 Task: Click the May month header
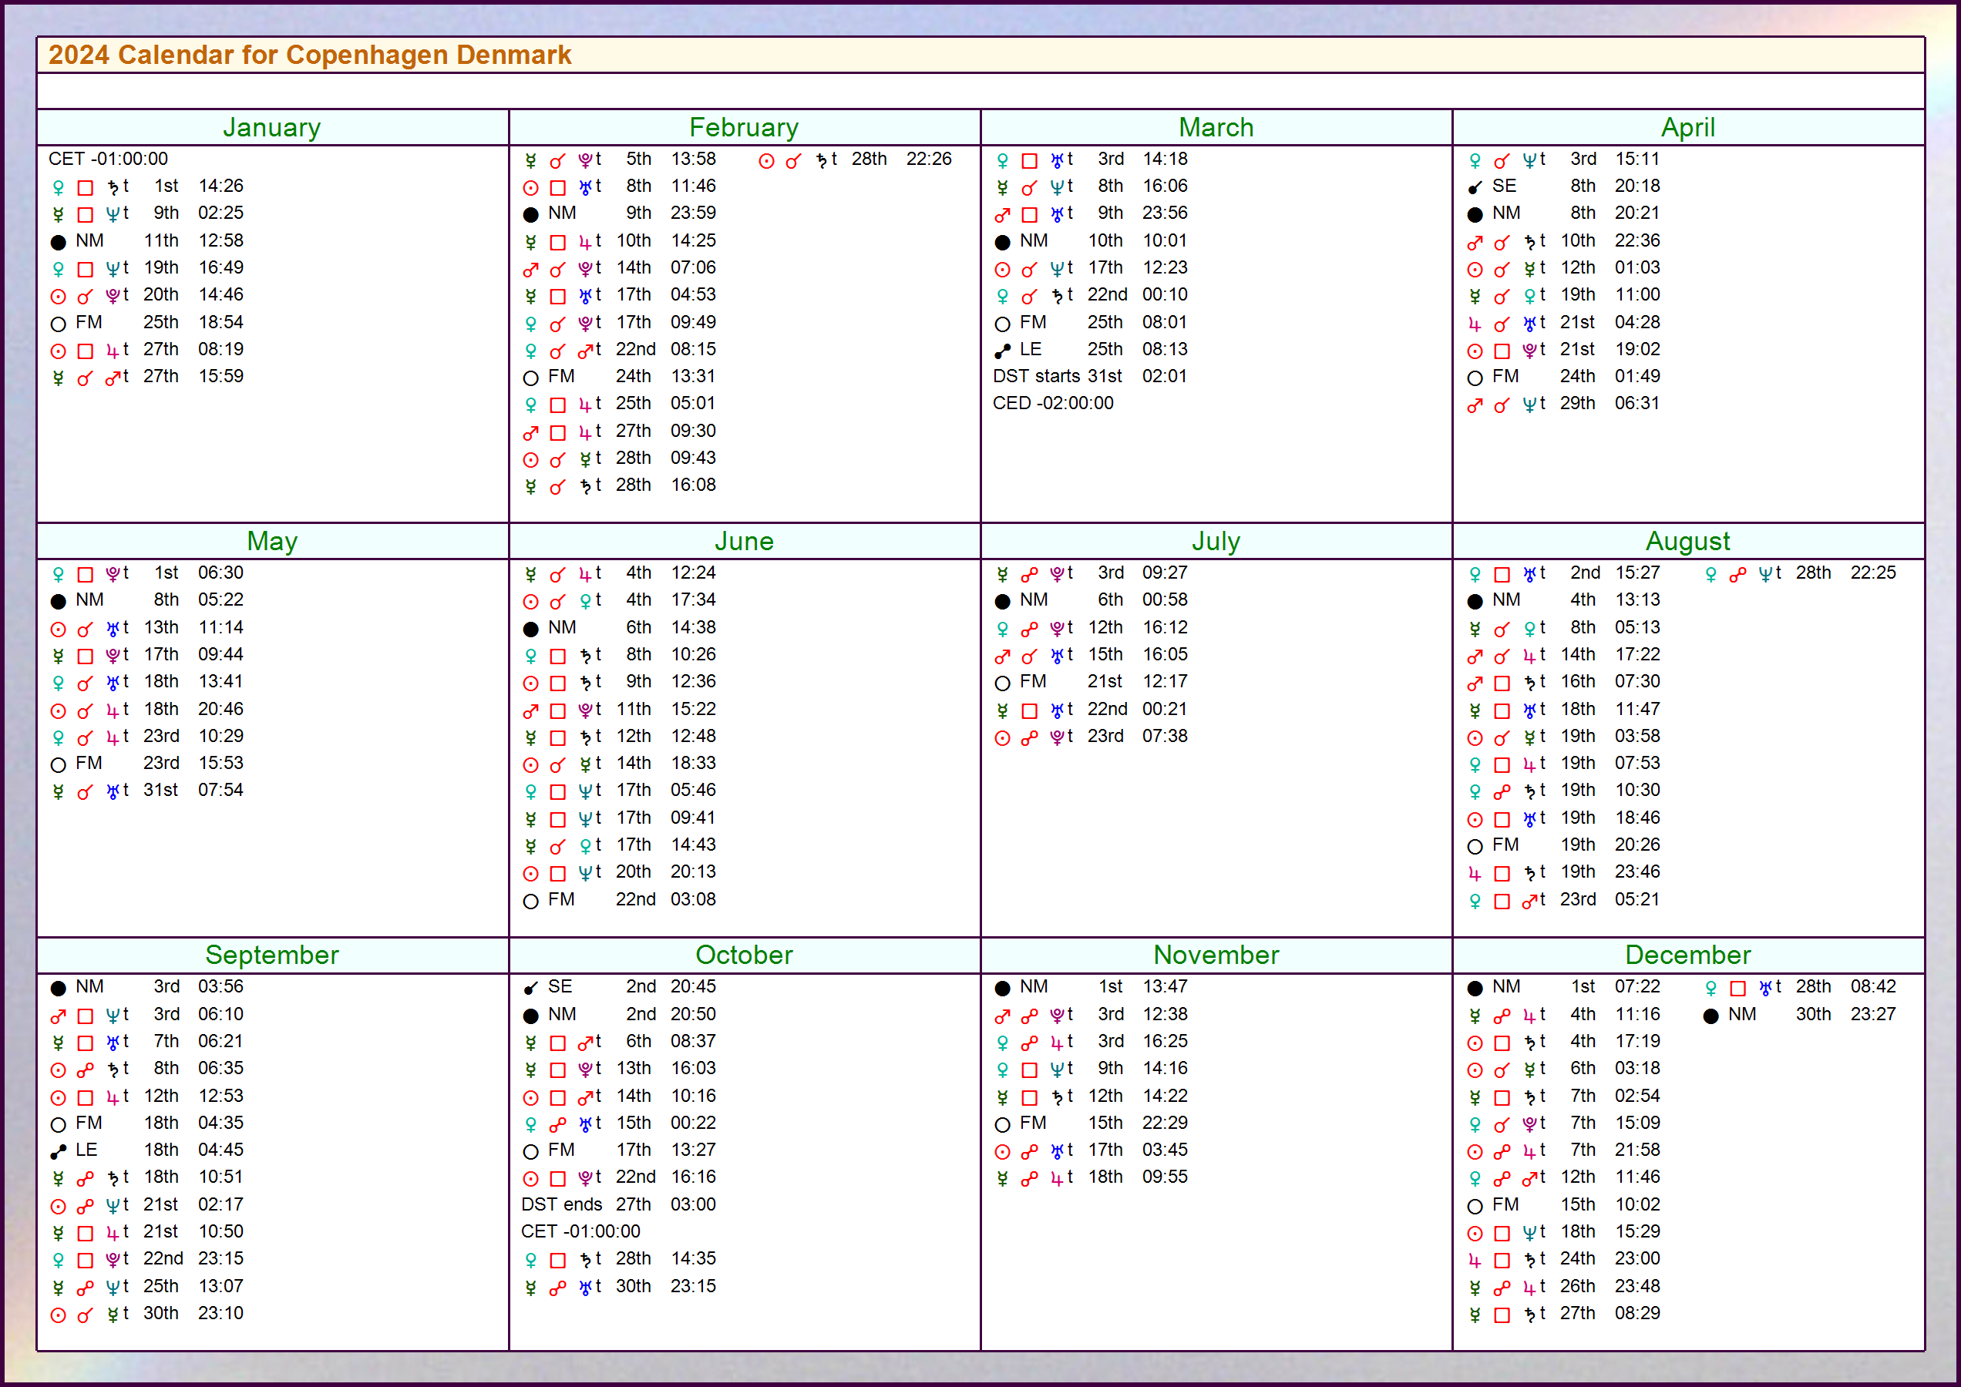click(x=272, y=542)
